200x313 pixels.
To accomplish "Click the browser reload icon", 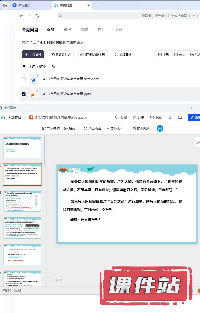I will [x=37, y=16].
